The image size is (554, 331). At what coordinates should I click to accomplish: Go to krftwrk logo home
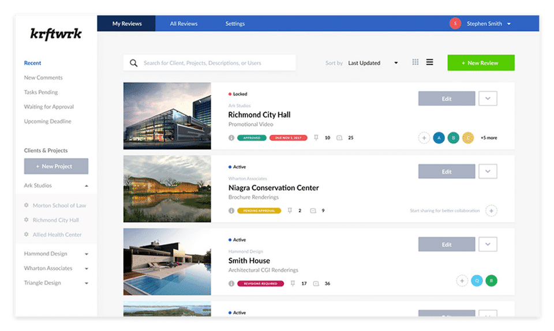pos(56,33)
